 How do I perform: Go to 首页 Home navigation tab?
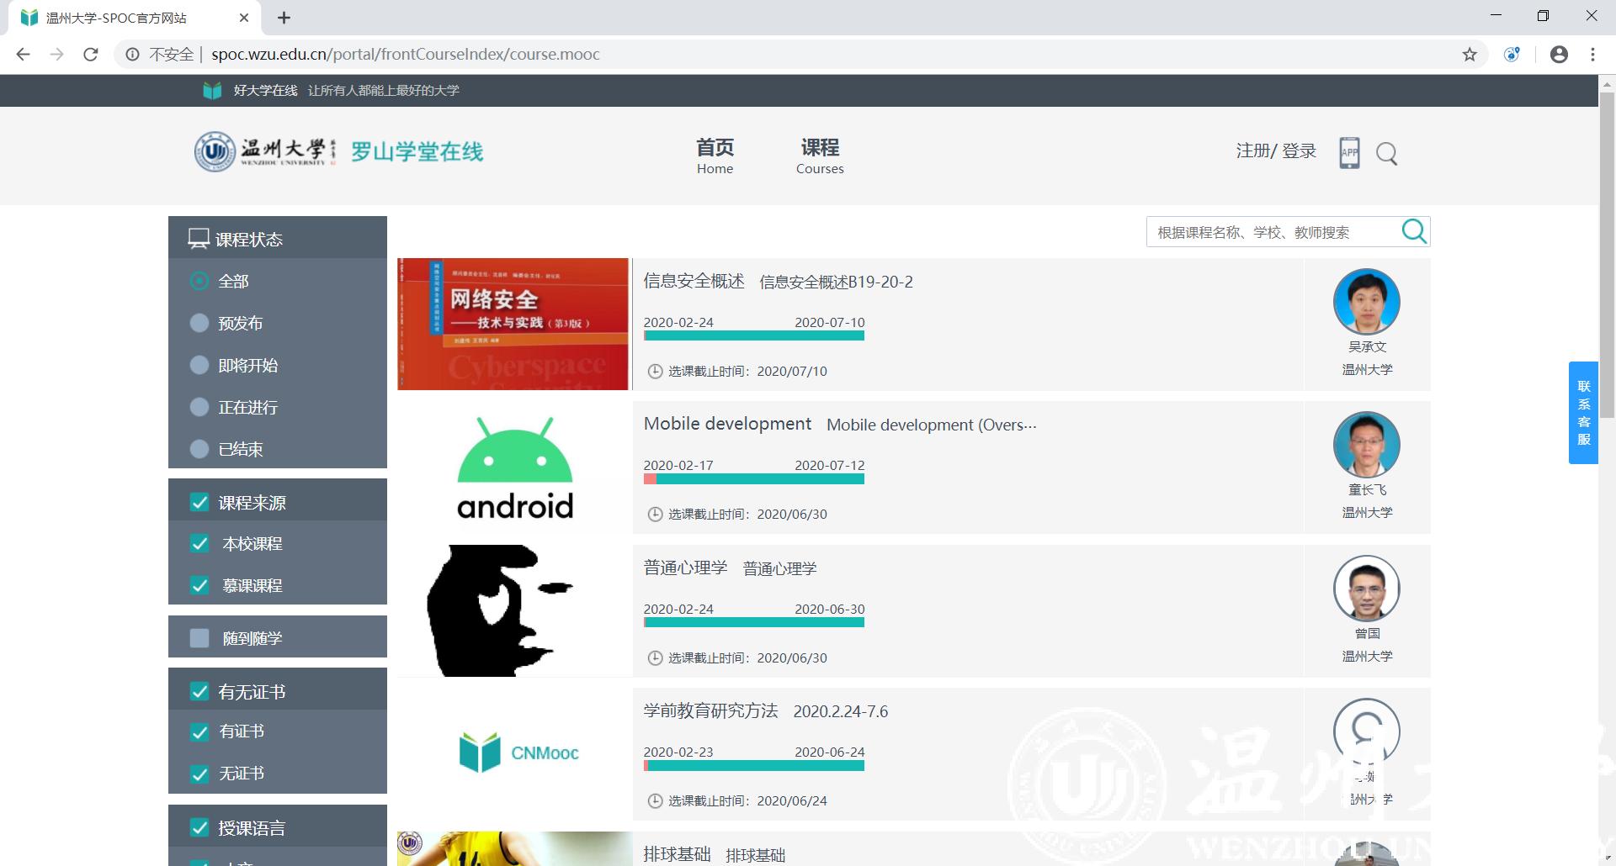pos(715,156)
